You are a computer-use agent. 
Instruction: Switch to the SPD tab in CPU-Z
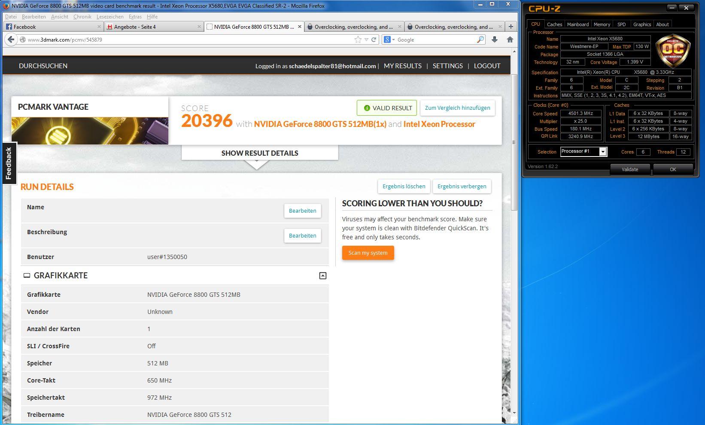[x=621, y=24]
